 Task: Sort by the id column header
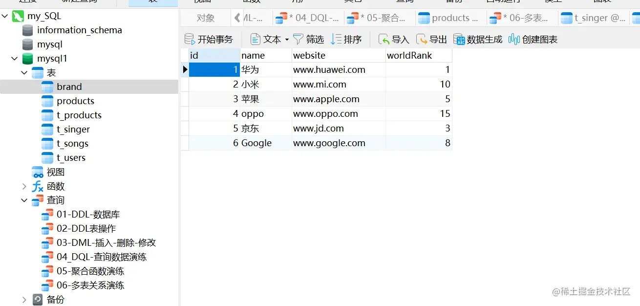pyautogui.click(x=214, y=56)
